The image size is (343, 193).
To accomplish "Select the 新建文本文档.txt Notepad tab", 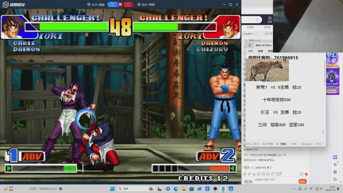I will 263,45.
